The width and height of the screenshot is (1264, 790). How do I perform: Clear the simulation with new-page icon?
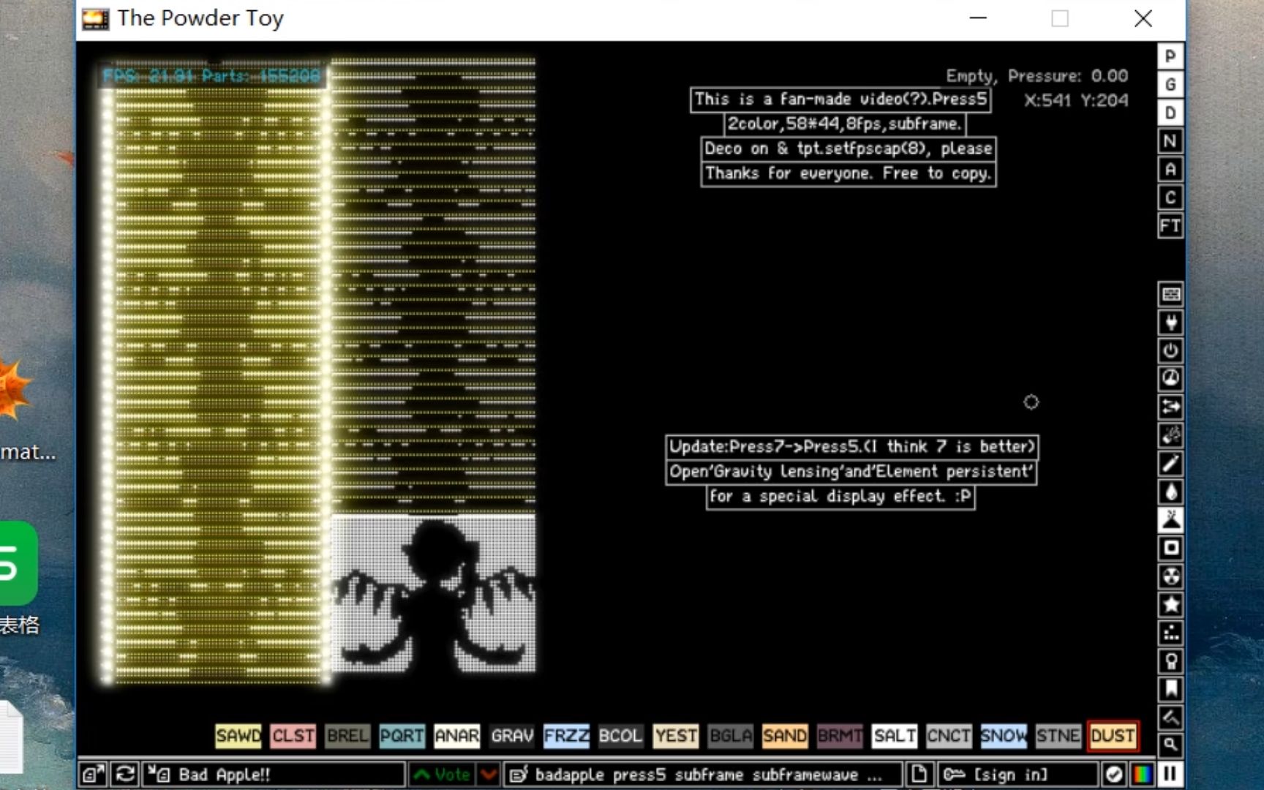click(919, 774)
